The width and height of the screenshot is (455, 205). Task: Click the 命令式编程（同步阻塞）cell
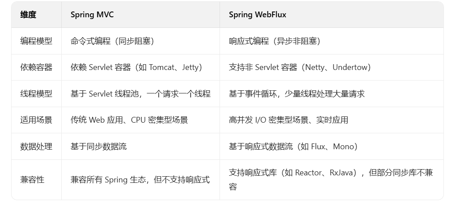click(x=112, y=41)
